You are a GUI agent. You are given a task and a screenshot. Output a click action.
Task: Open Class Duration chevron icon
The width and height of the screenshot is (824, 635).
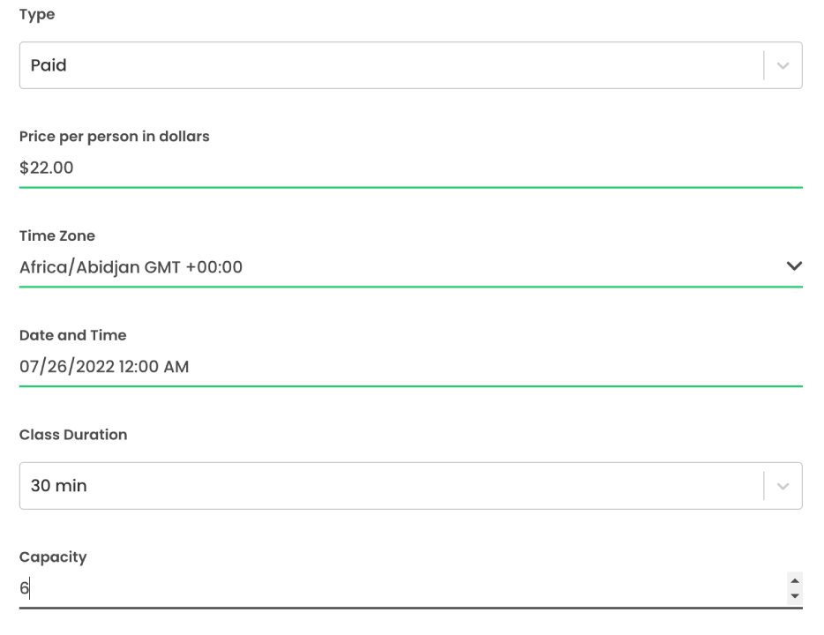click(x=783, y=486)
